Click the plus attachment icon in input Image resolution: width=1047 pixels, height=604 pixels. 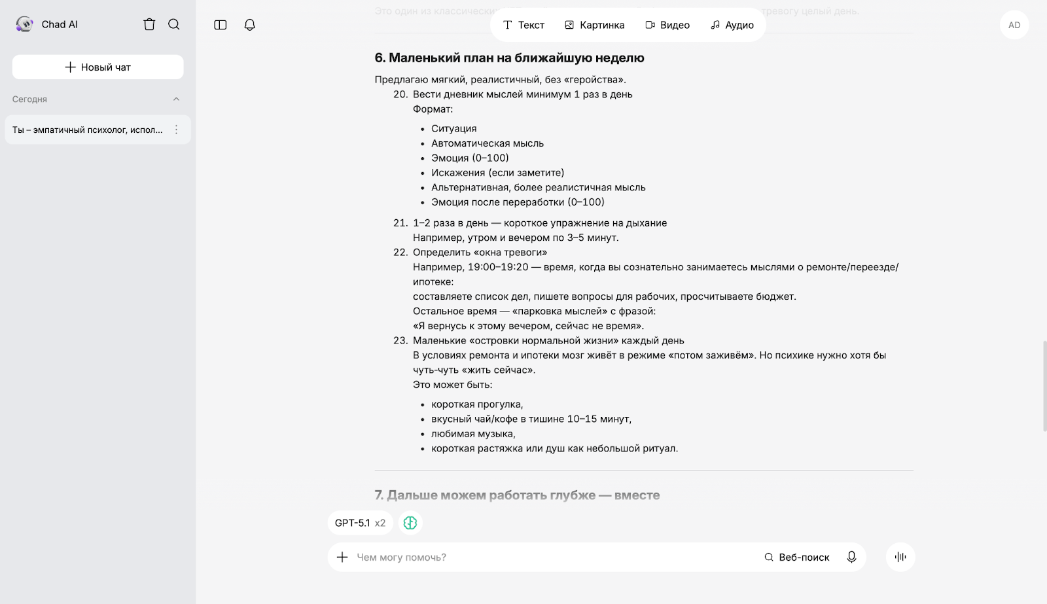pos(342,557)
